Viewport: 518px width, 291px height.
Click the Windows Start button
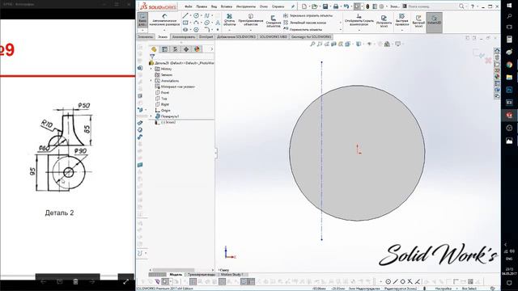tap(509, 6)
